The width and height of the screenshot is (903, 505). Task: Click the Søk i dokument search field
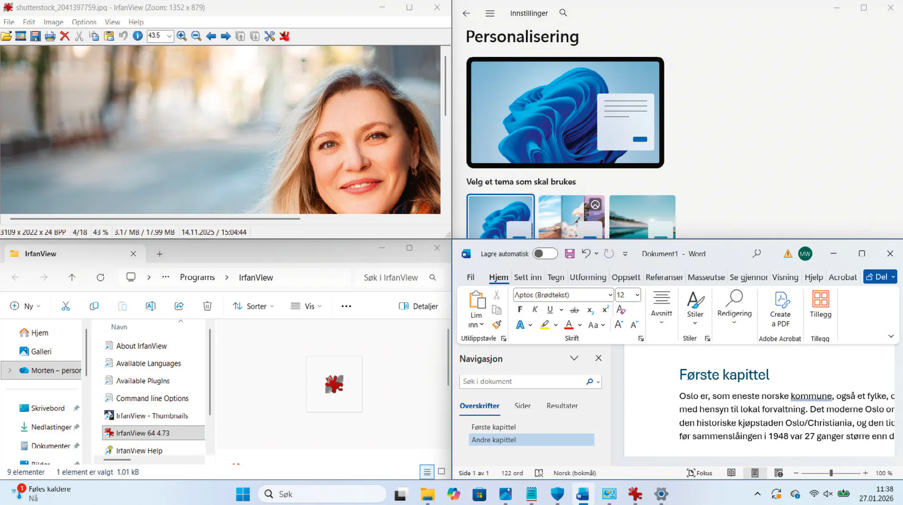click(x=521, y=381)
